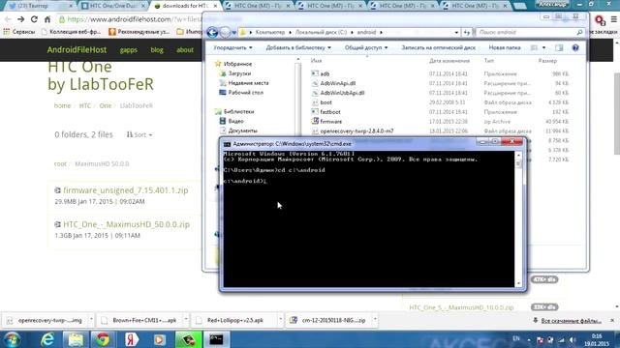Open cm-12 zip download item arrow
Viewport: 620px width, 348px height.
[x=375, y=320]
